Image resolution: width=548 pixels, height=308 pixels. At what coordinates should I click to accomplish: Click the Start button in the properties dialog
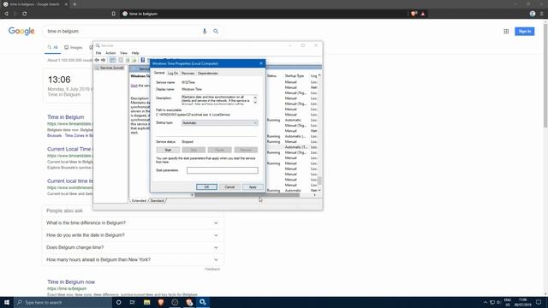click(x=168, y=150)
